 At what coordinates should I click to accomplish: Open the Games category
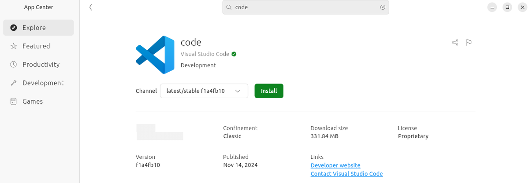33,102
